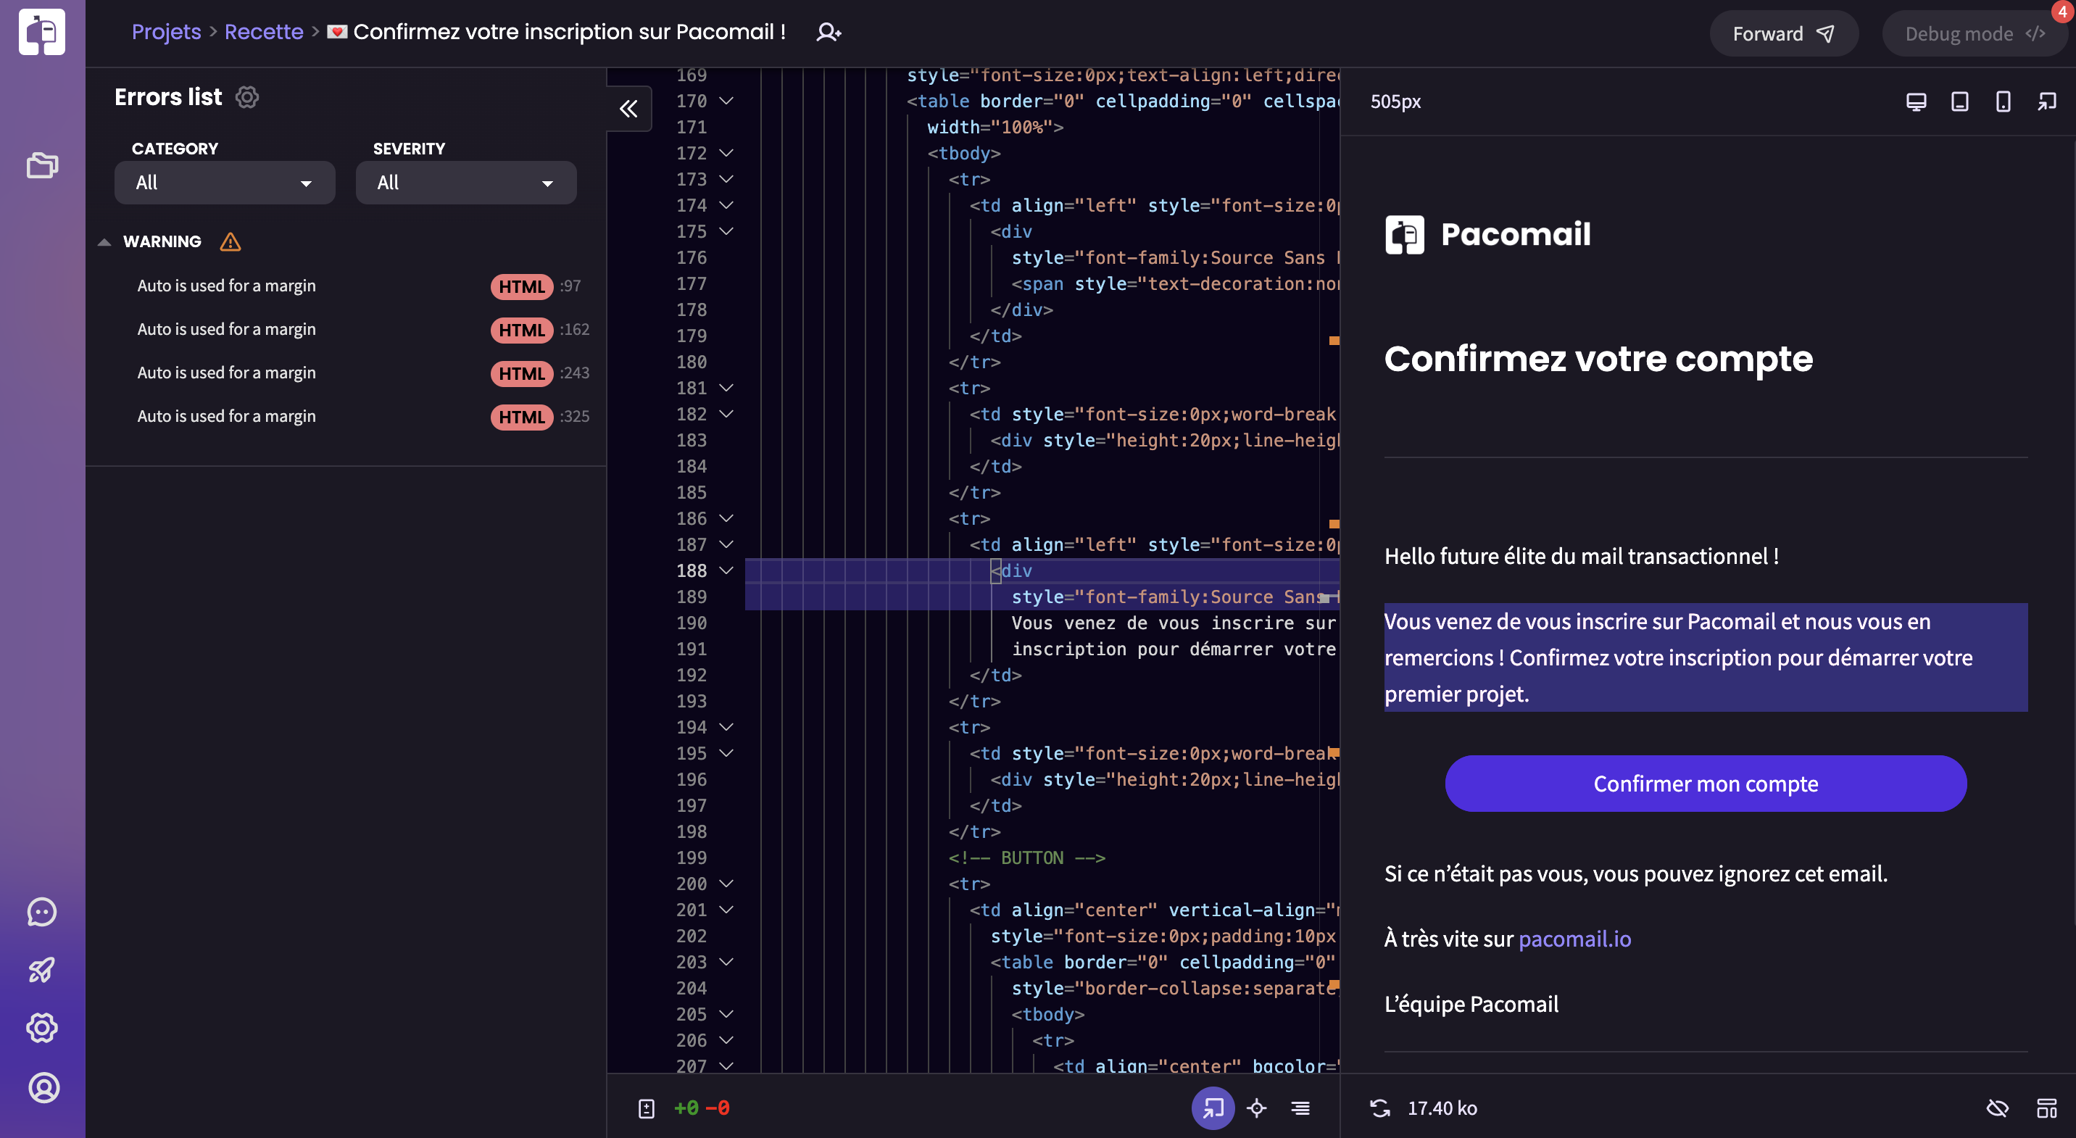Toggle the highlighted preview-sync button in editor footer
Screen dimensions: 2076x1138
coord(1213,1108)
